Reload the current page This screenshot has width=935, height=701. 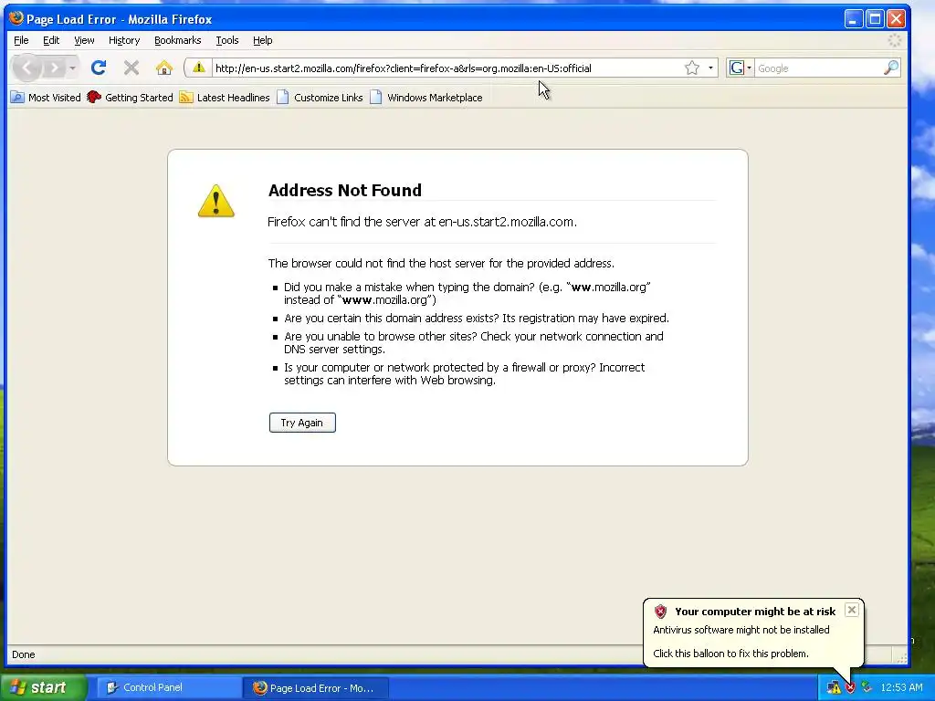pos(99,68)
